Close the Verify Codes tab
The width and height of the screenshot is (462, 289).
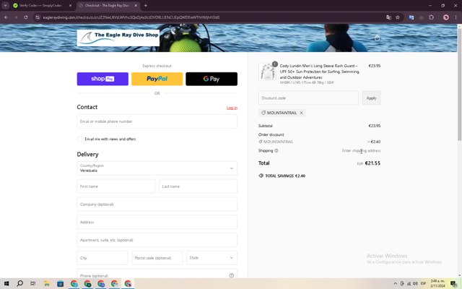(x=70, y=5)
